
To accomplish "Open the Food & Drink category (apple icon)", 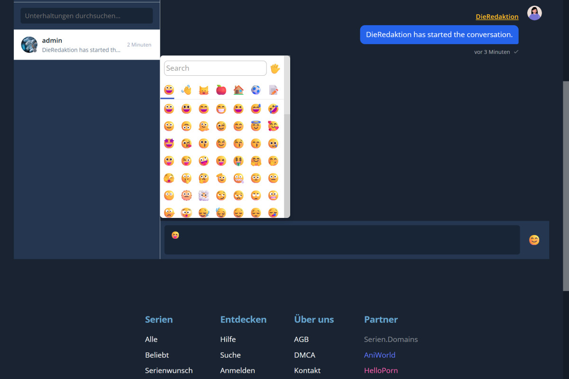I will [x=221, y=90].
